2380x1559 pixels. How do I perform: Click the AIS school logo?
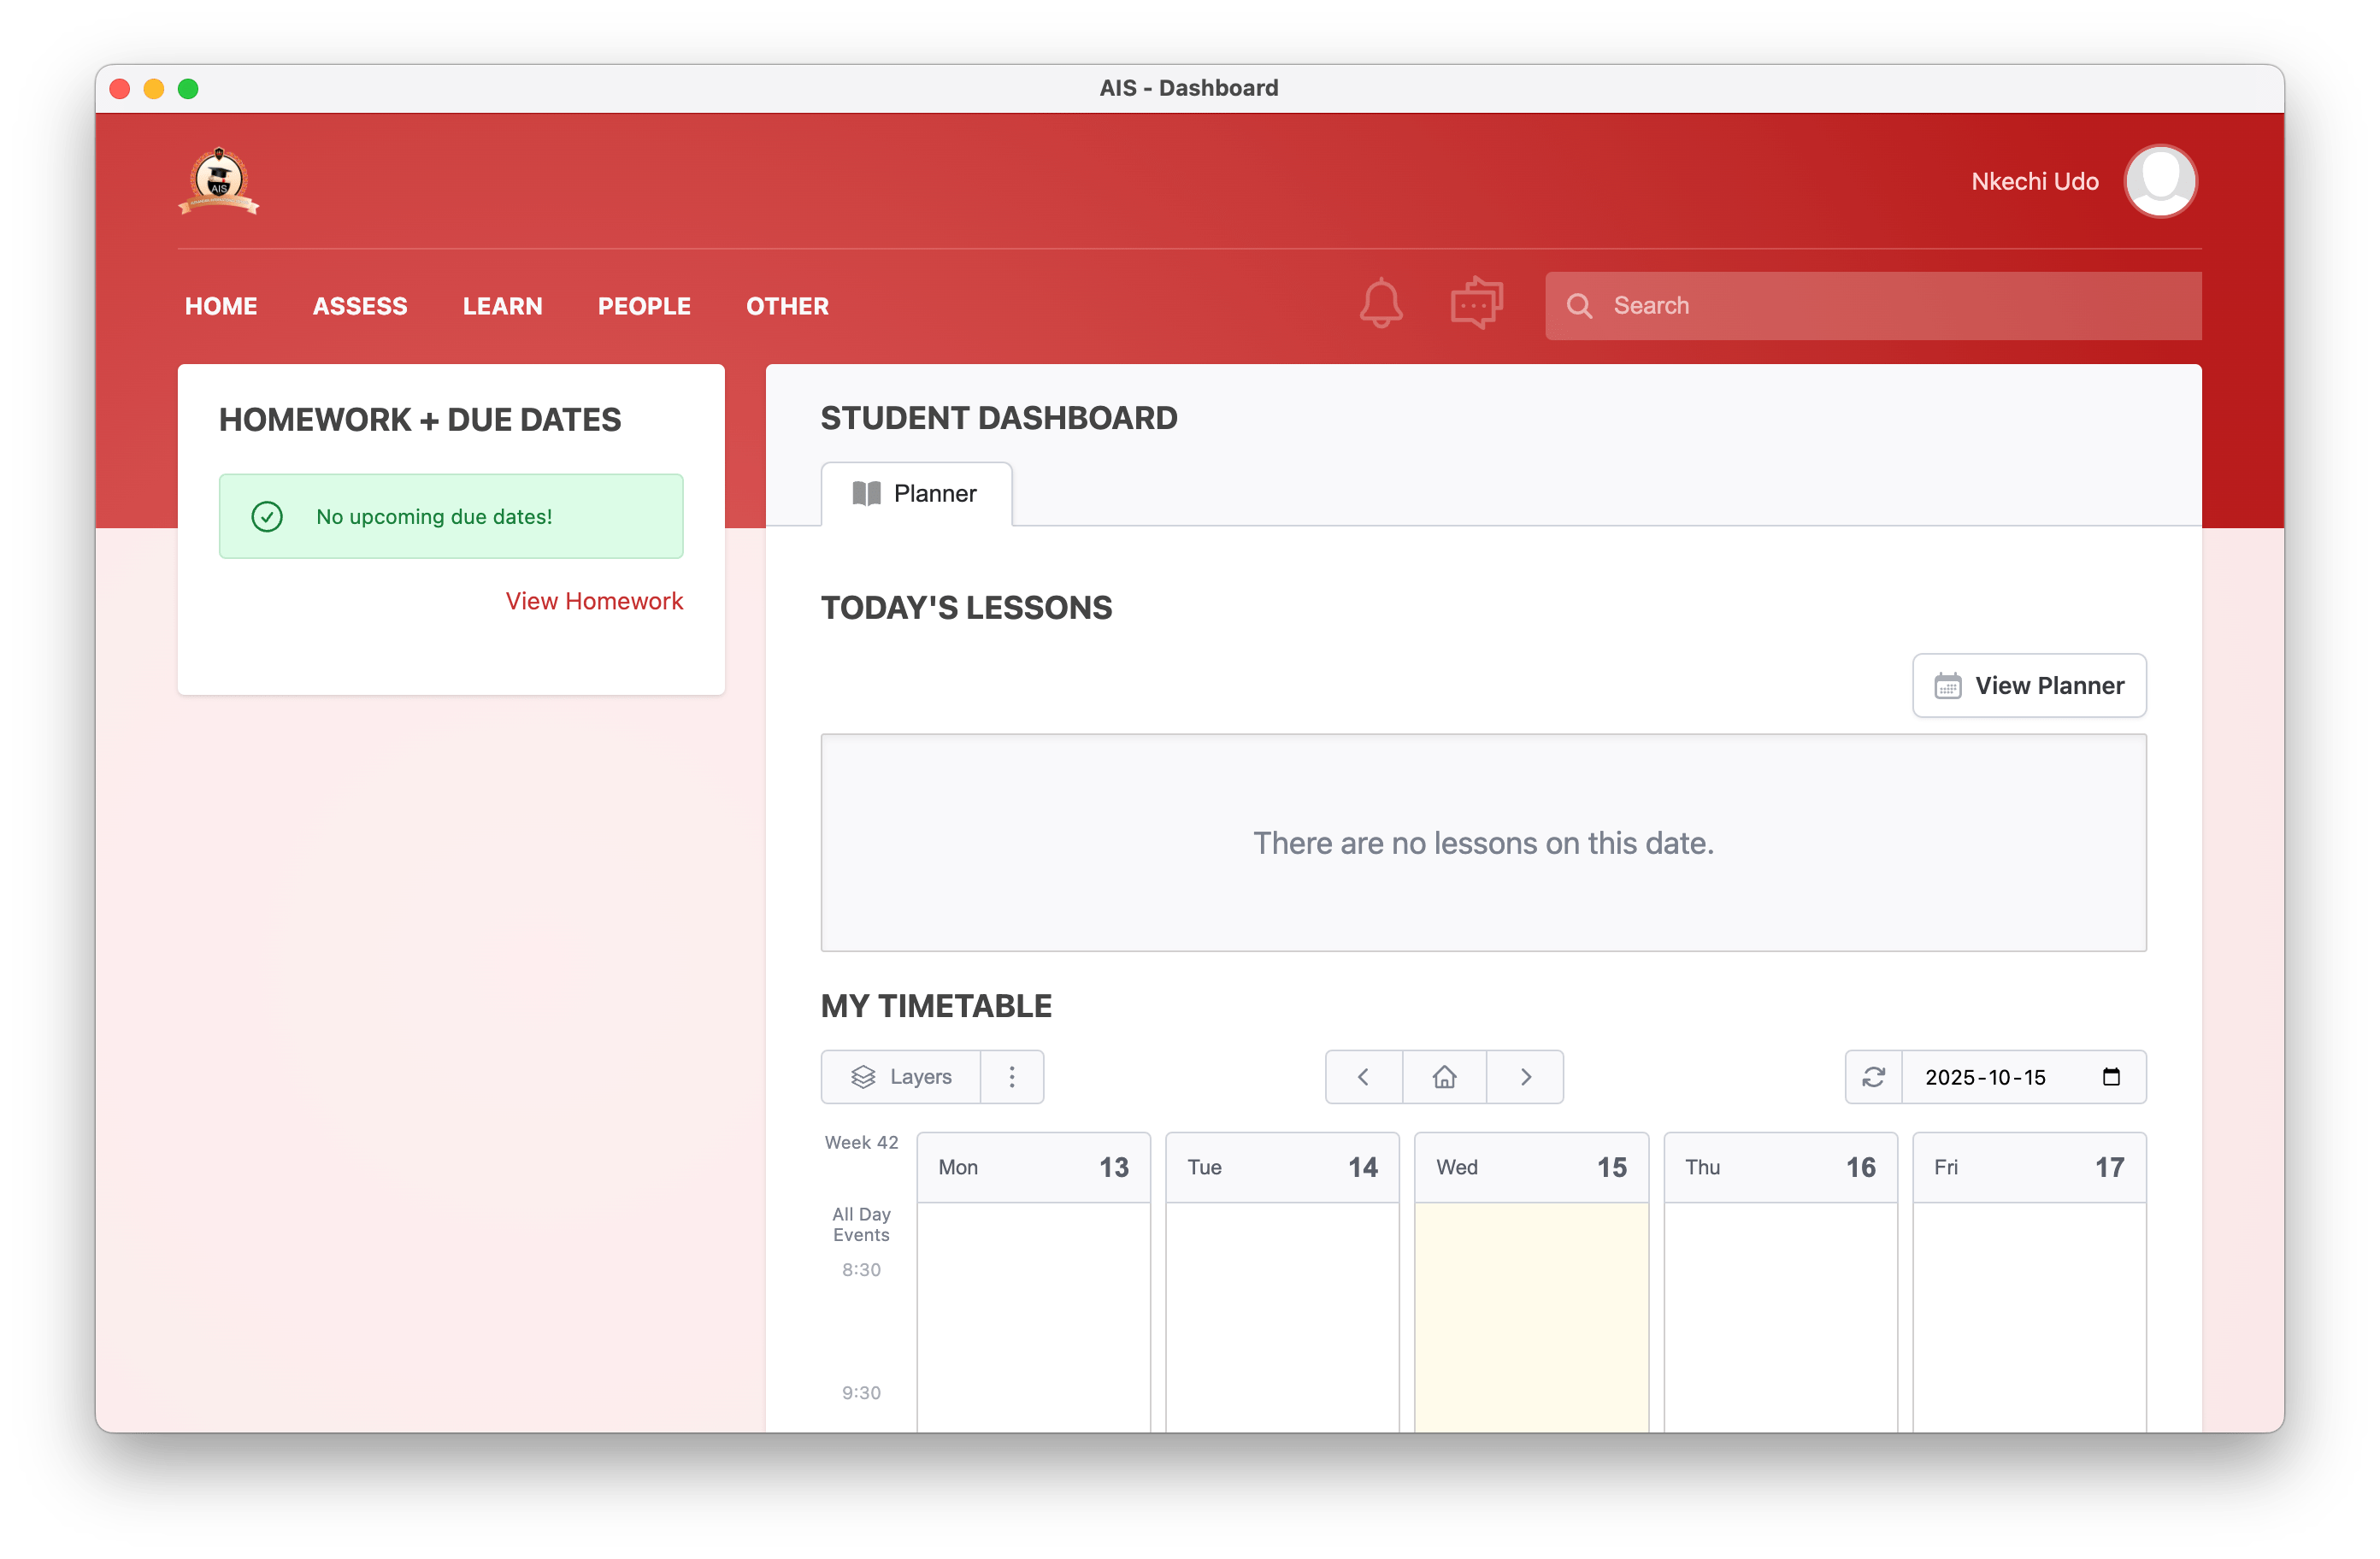(219, 181)
